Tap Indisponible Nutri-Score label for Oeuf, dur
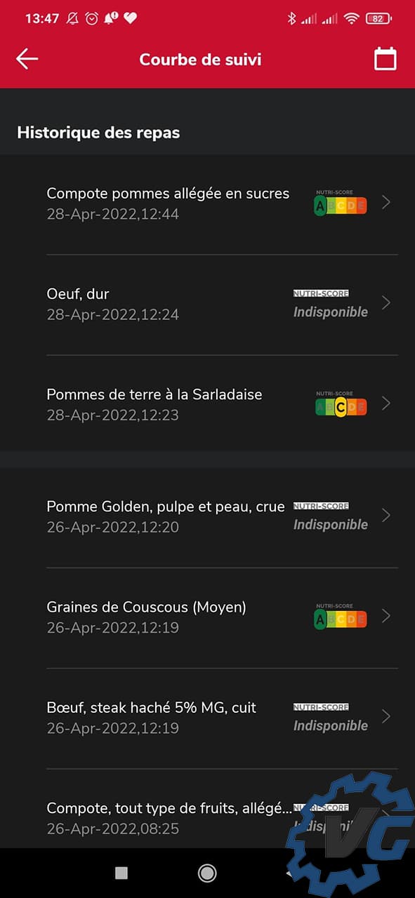This screenshot has width=415, height=898. click(x=330, y=312)
